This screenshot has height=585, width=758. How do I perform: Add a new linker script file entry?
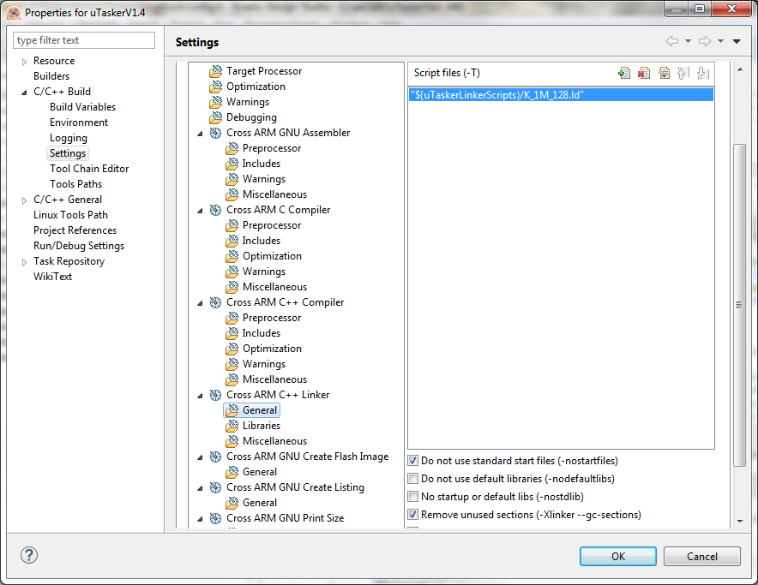[624, 73]
